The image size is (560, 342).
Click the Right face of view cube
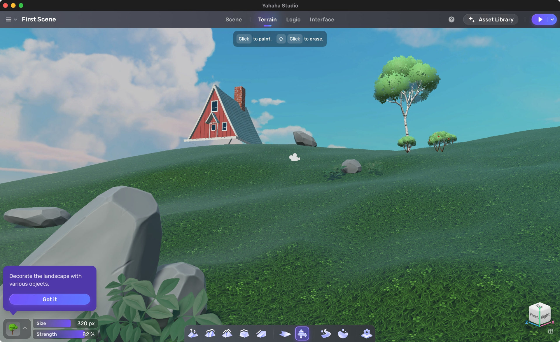pyautogui.click(x=545, y=316)
